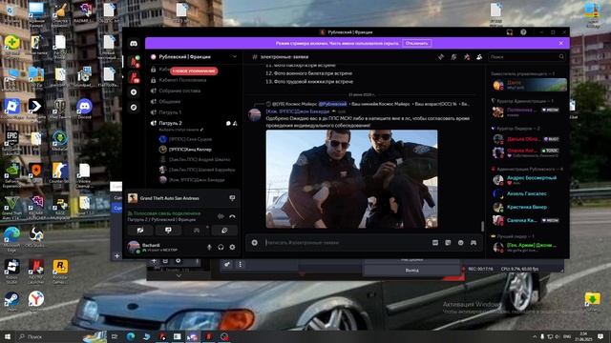Open Microsoft Edge desktop shortcut
Viewport: 611px width, 343px height.
(x=11, y=238)
